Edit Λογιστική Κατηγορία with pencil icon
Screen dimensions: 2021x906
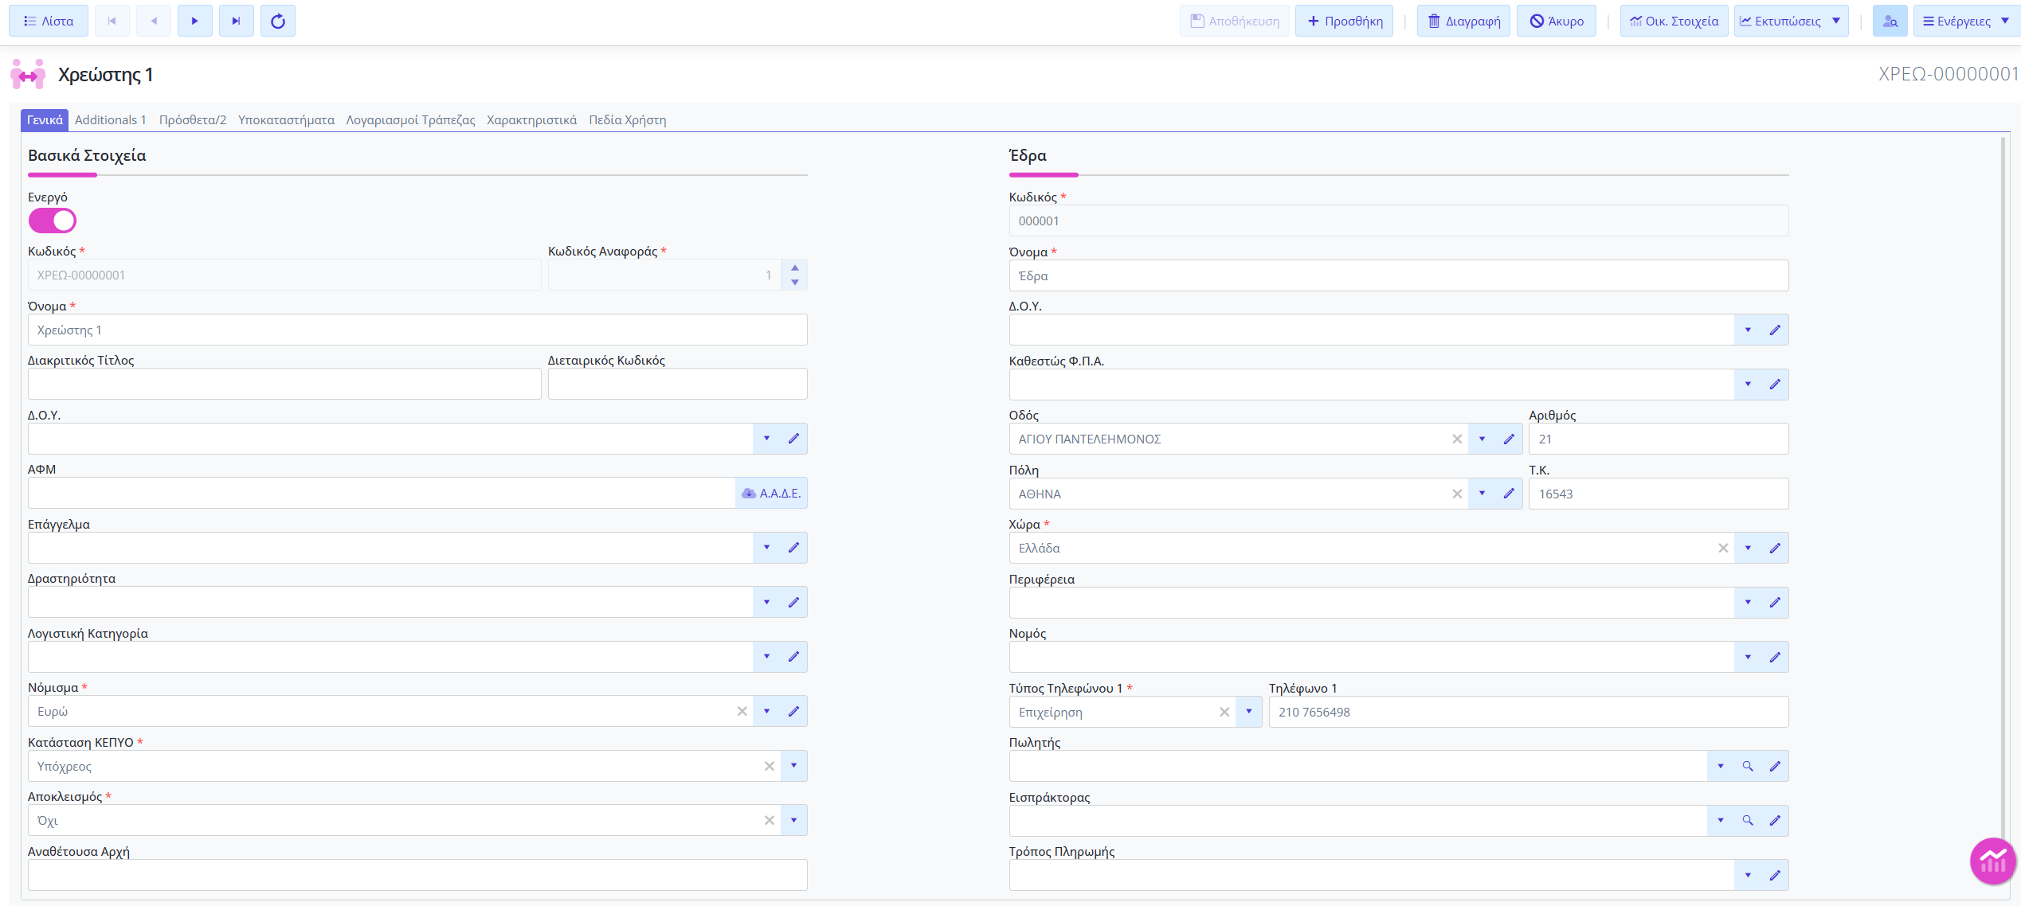(x=793, y=657)
